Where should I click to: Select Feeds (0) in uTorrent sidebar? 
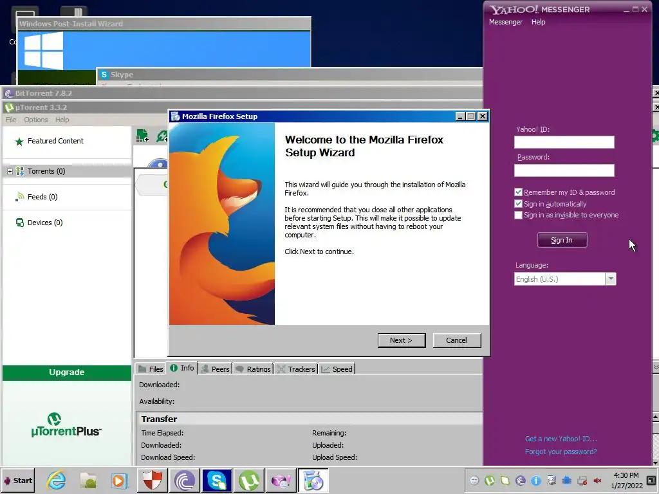coord(42,197)
